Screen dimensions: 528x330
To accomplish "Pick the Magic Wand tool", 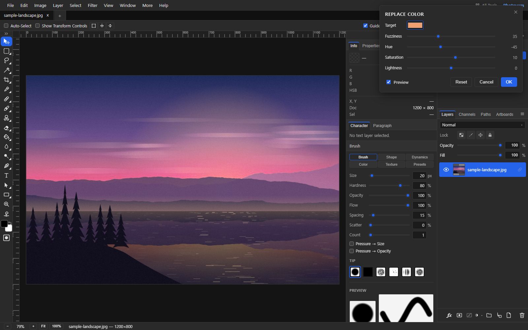I will [x=6, y=70].
